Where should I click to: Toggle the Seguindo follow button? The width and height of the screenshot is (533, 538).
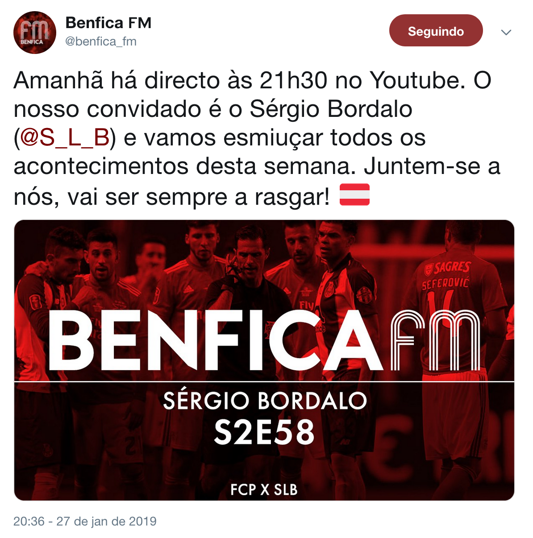[436, 31]
